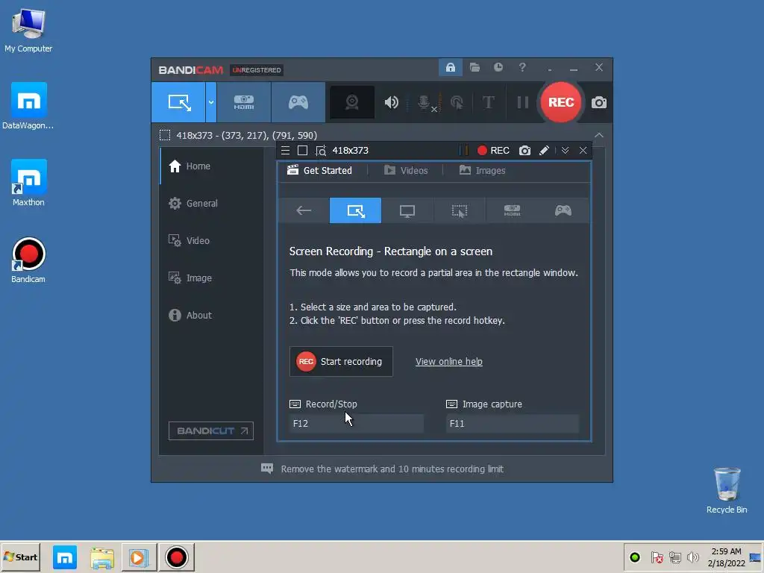This screenshot has width=764, height=573.
Task: Select Around mouse mode tile
Action: [x=460, y=210]
